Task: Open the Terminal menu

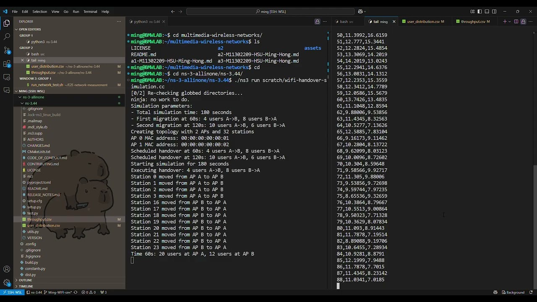Action: tap(90, 11)
